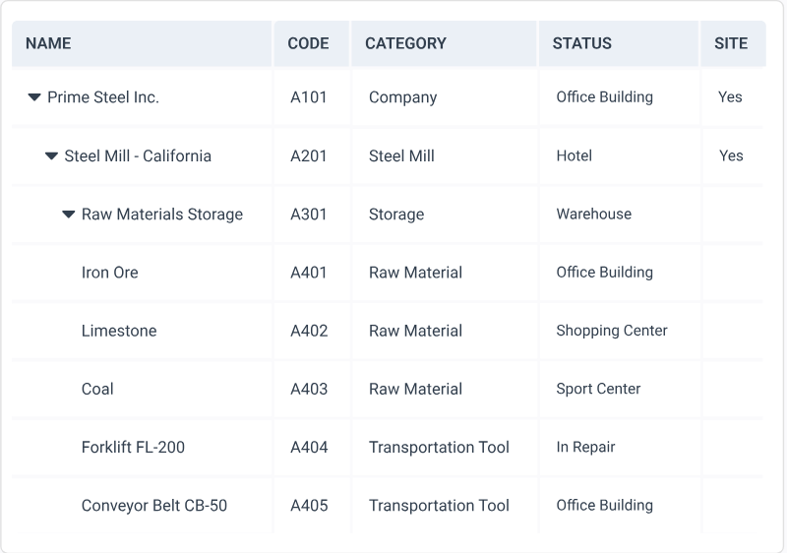Click the Hotel status cell
787x553 pixels.
click(575, 155)
